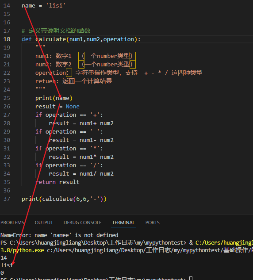Select the DEBUG CONSOLE tab
This screenshot has width=253, height=280.
point(82,222)
